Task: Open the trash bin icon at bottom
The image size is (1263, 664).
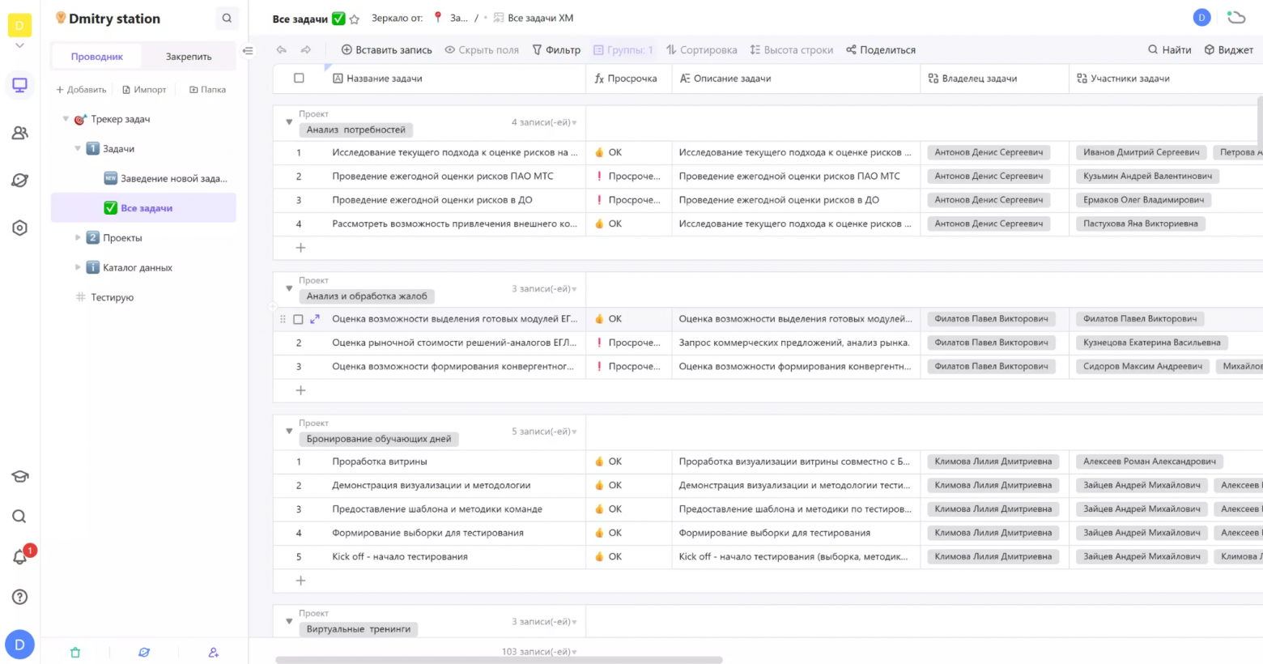Action: pos(75,653)
